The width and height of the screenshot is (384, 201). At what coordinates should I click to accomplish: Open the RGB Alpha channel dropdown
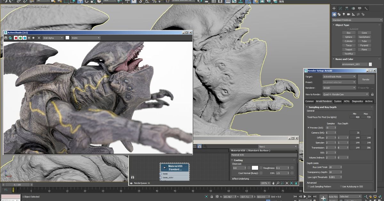53,38
